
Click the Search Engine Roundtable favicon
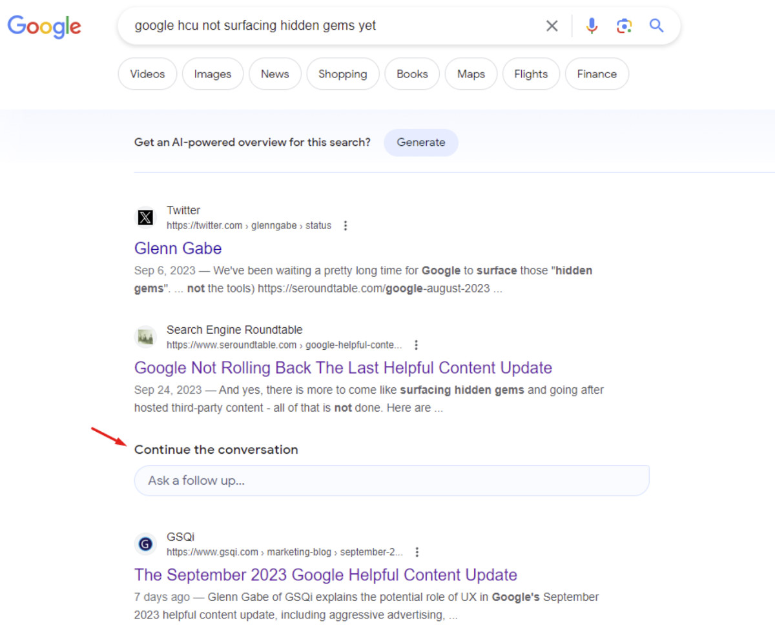click(145, 337)
